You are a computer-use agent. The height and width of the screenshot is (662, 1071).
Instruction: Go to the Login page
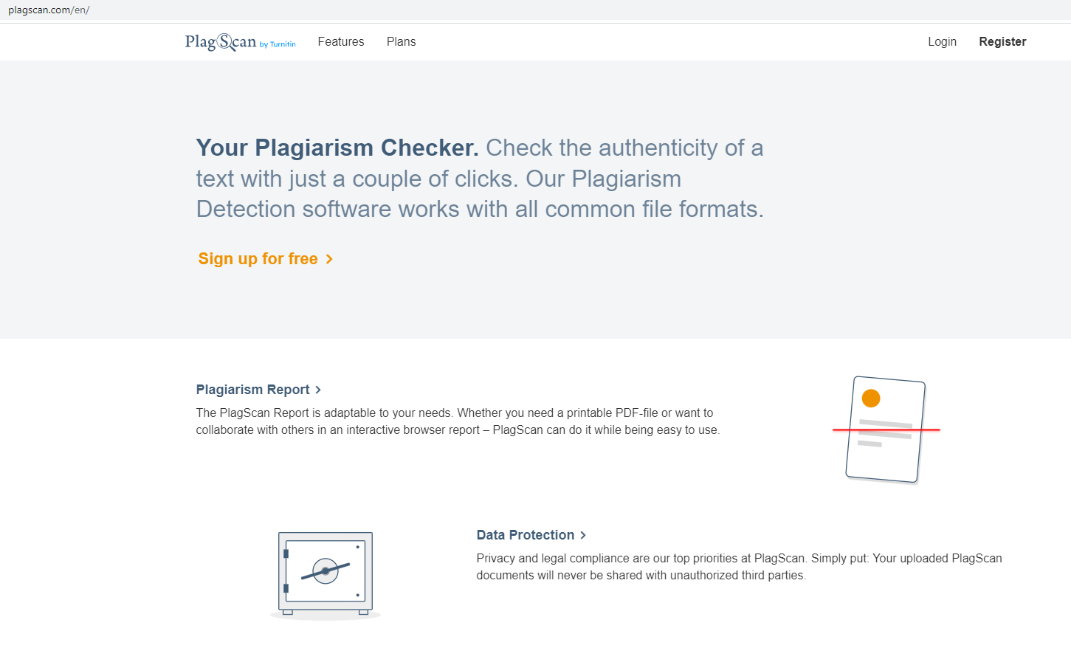tap(942, 42)
